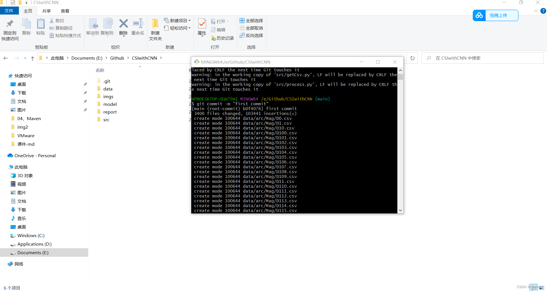Viewport: 547px width, 291px height.
Task: Open the .git folder
Action: click(x=107, y=81)
